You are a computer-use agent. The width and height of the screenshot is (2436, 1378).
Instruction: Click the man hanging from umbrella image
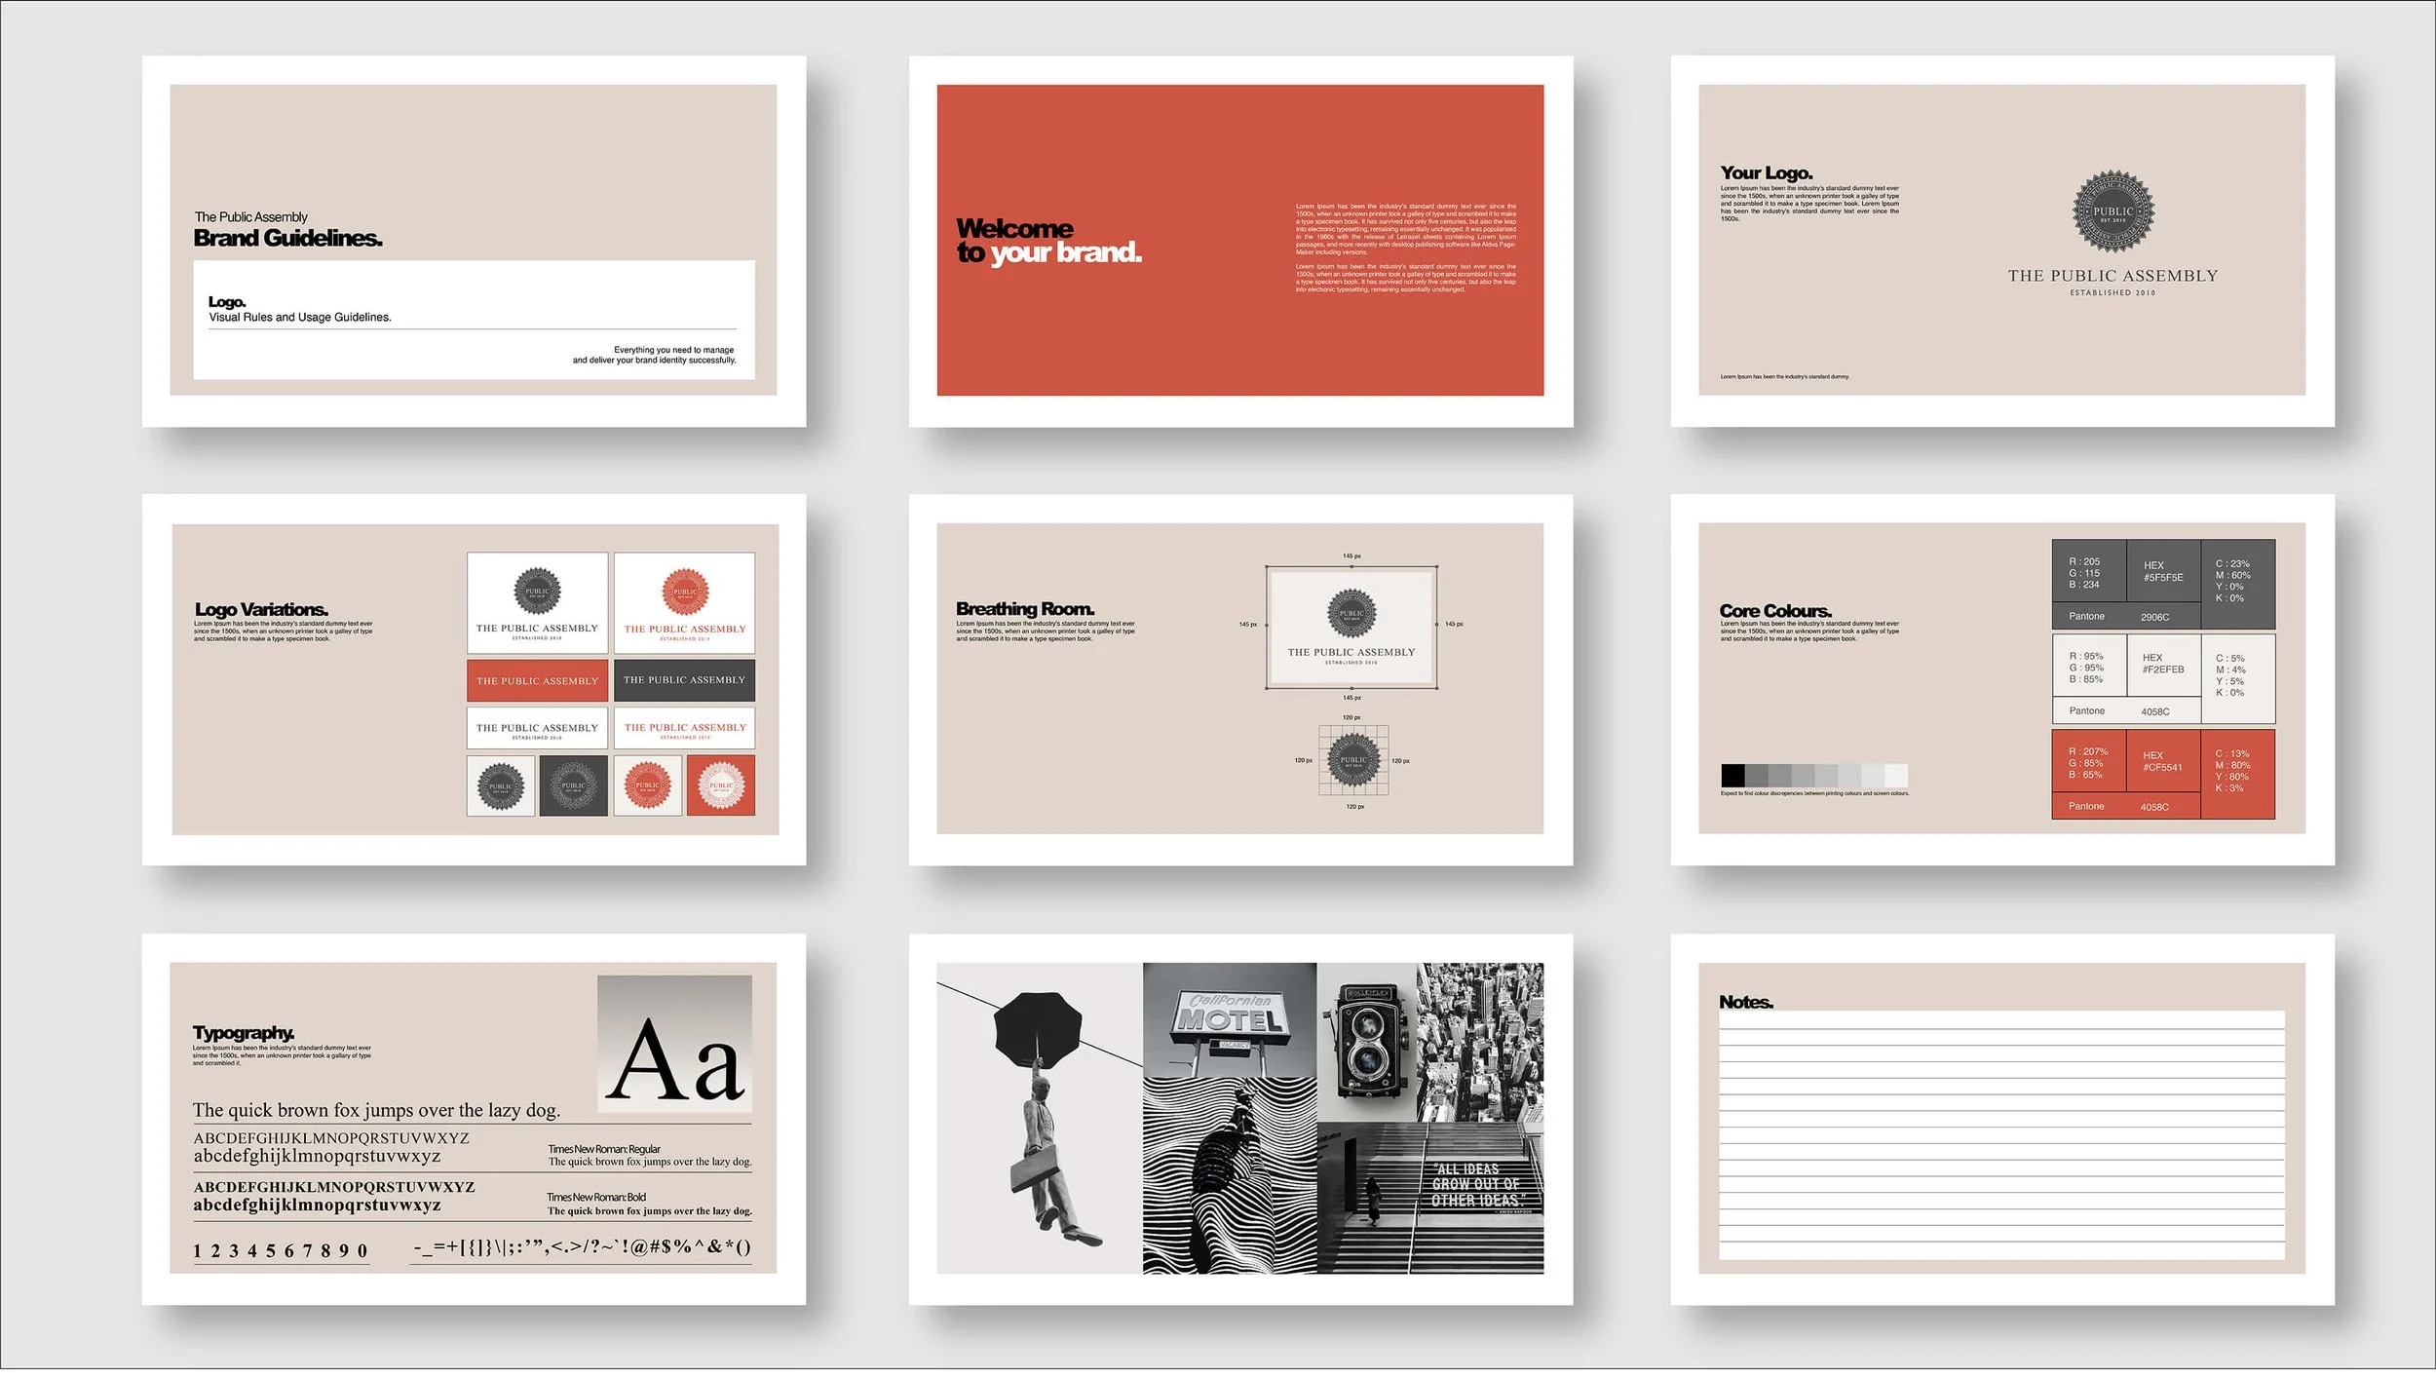click(1039, 1119)
